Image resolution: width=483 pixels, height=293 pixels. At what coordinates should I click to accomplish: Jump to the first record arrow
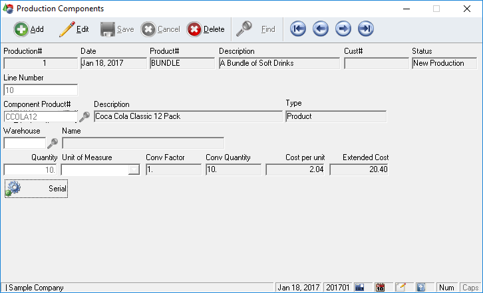299,29
